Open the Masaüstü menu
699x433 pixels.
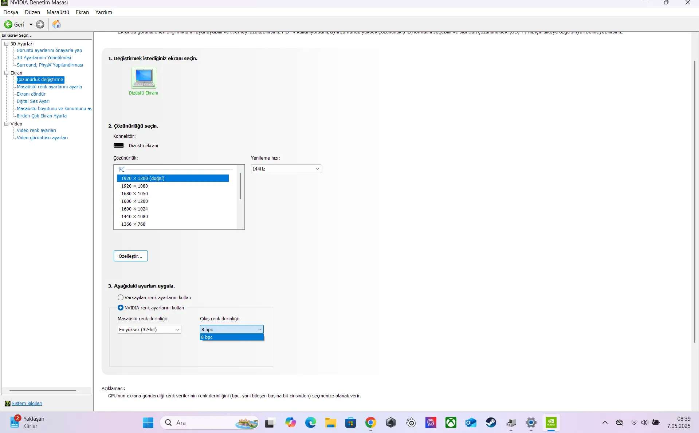pyautogui.click(x=58, y=12)
